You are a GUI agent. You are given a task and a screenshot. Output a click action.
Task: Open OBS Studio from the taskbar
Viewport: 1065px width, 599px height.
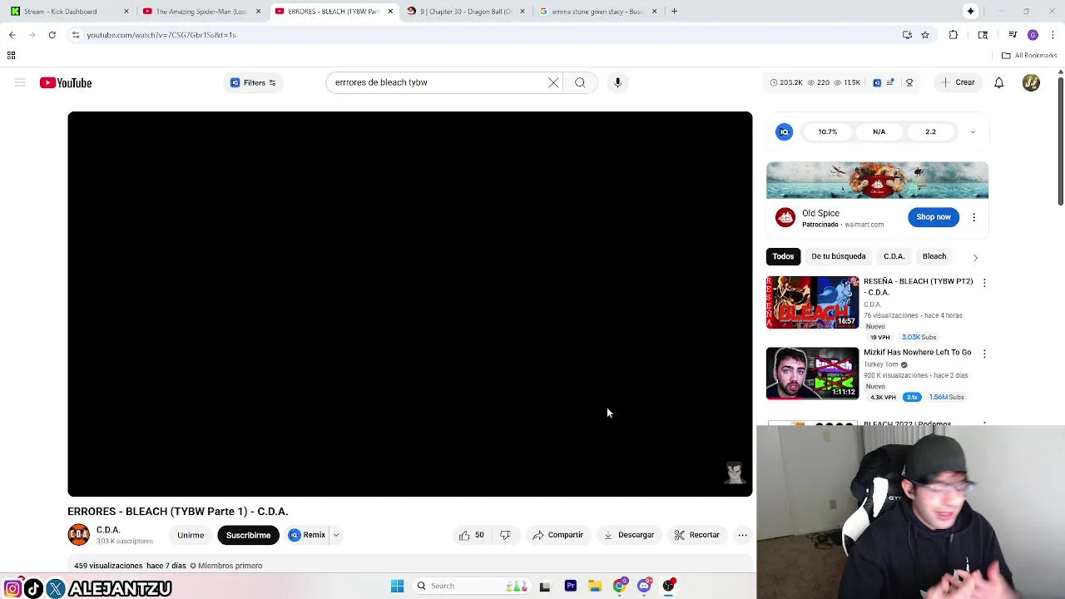[668, 586]
